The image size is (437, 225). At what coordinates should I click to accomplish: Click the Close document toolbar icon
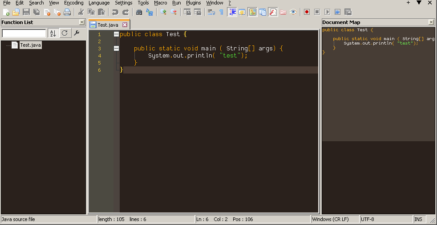(x=47, y=12)
